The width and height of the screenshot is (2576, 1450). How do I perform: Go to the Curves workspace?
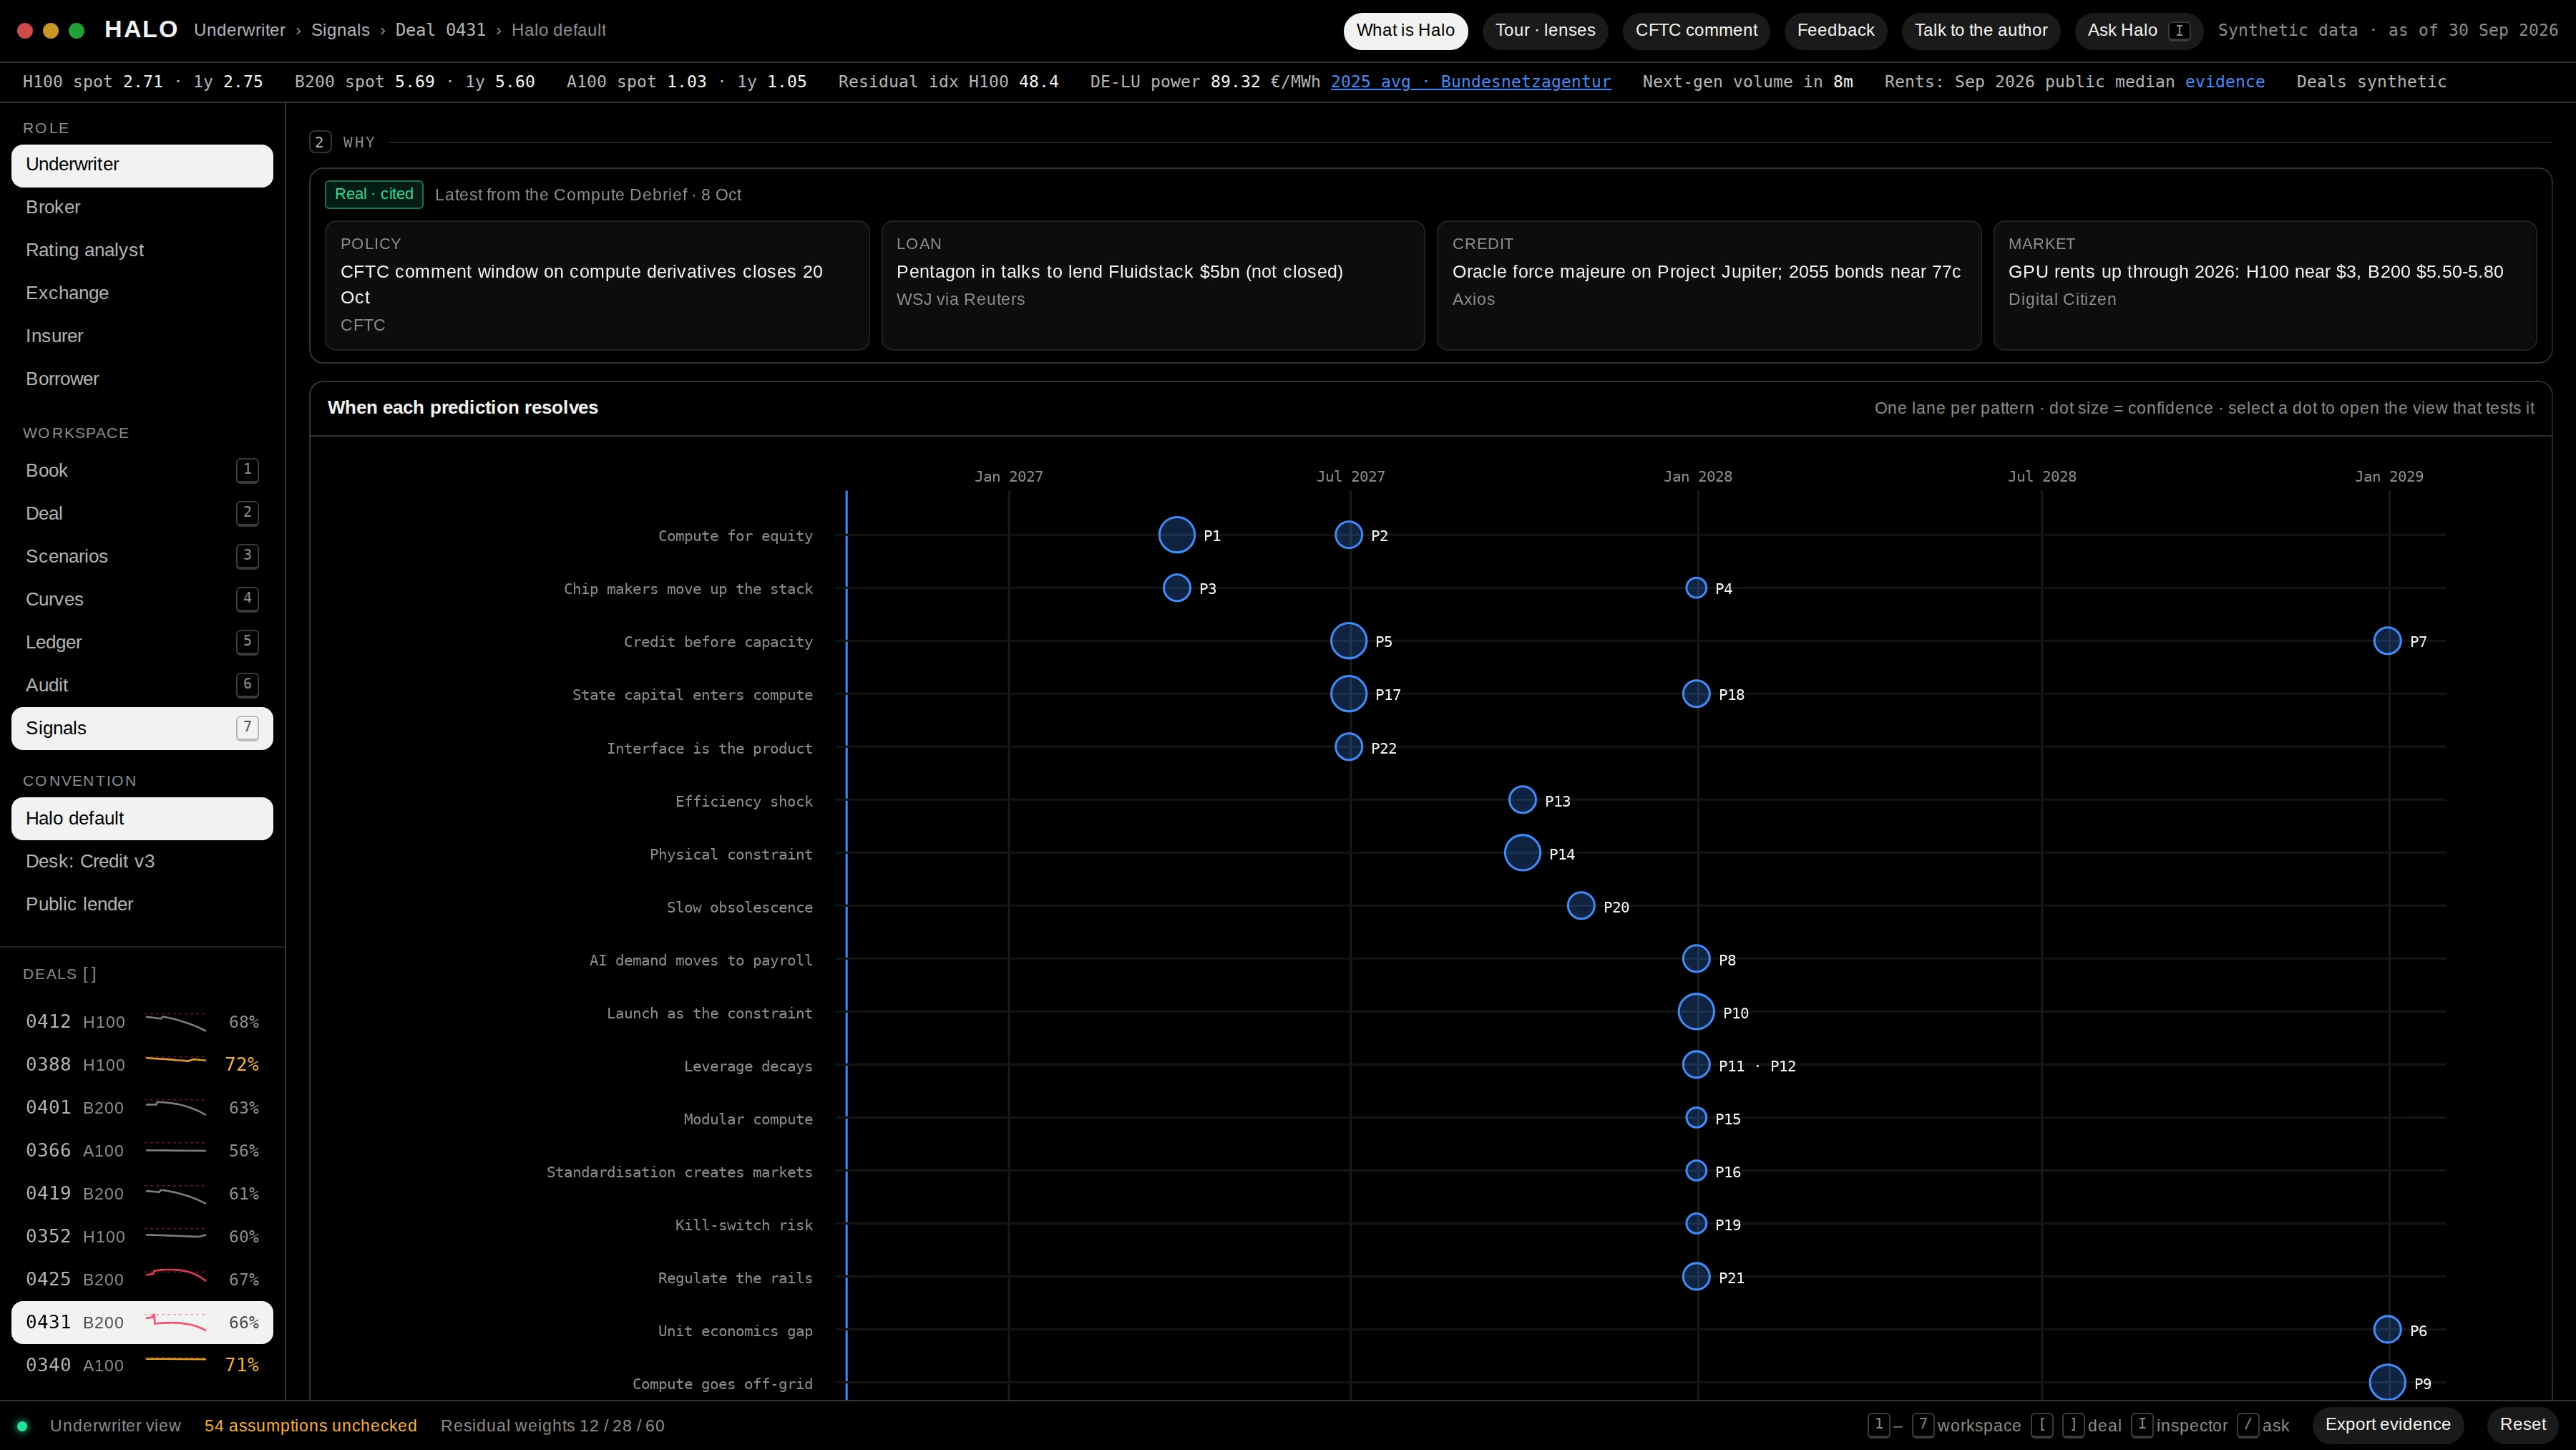[x=142, y=599]
